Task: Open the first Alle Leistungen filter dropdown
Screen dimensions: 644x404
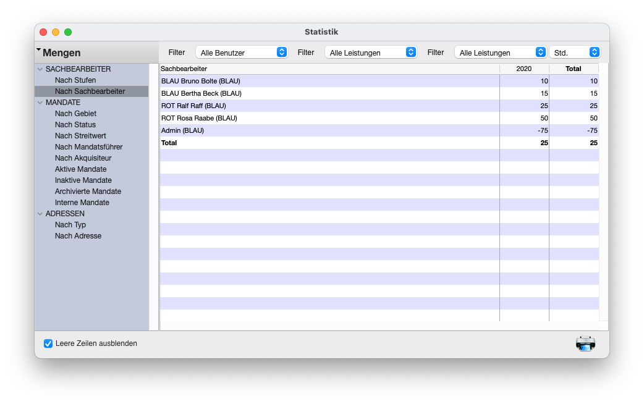Action: 371,53
